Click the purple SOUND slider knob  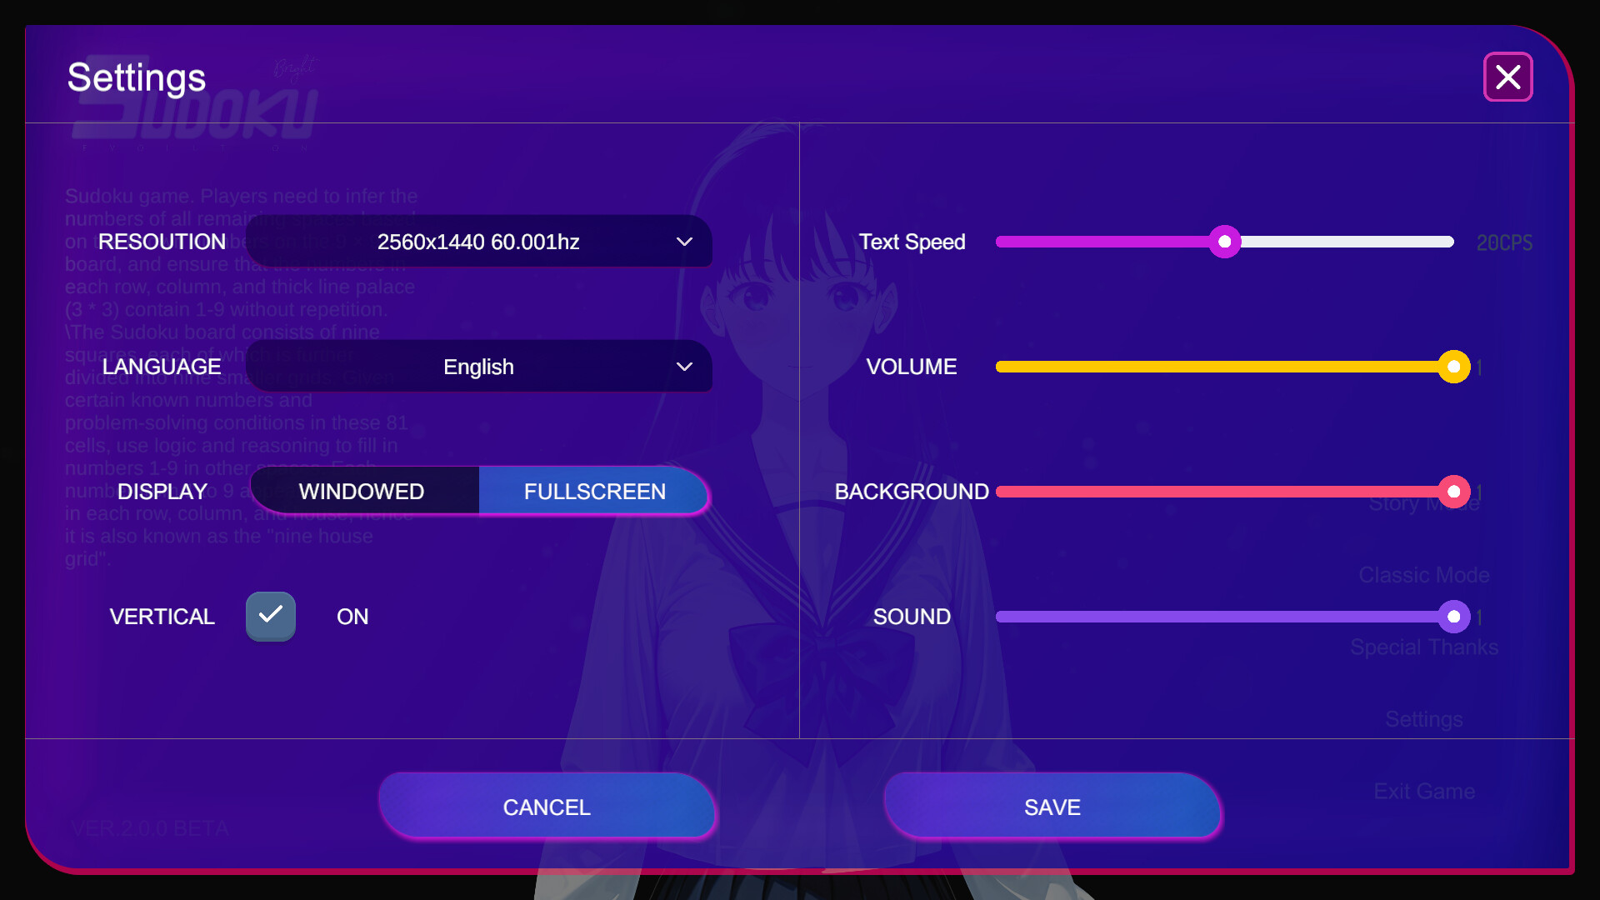[1453, 617]
